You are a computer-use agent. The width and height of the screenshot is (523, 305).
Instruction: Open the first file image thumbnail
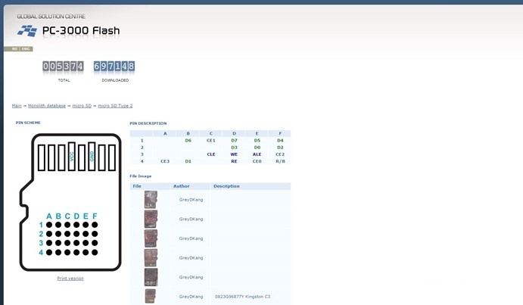coord(151,200)
